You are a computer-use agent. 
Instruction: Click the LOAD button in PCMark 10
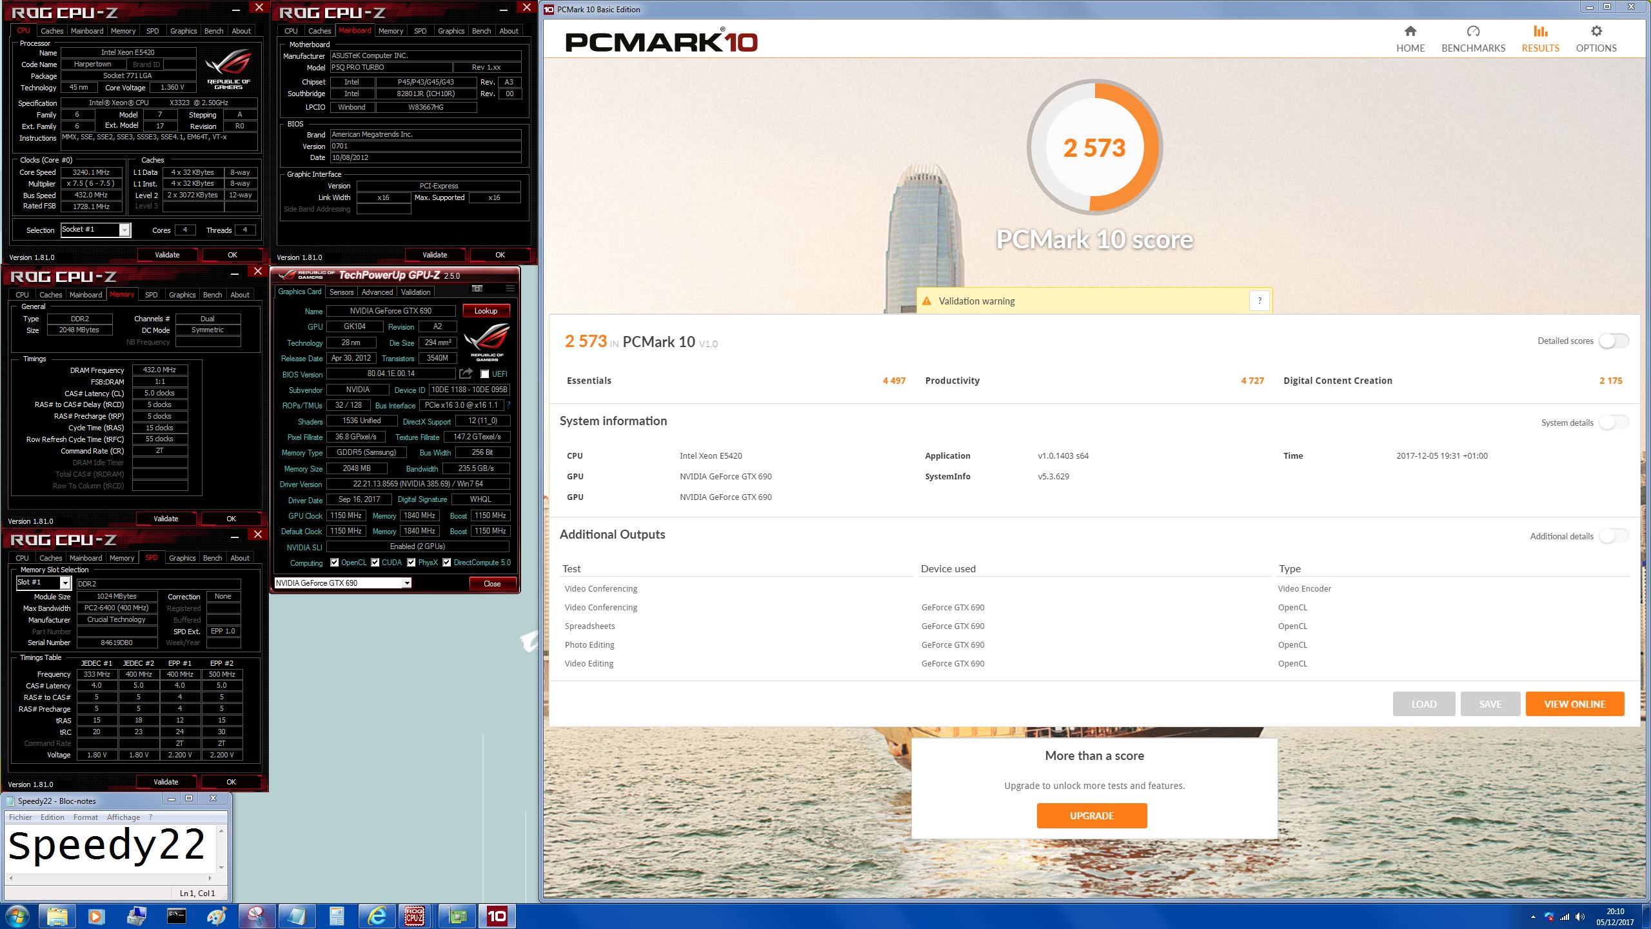click(x=1424, y=704)
